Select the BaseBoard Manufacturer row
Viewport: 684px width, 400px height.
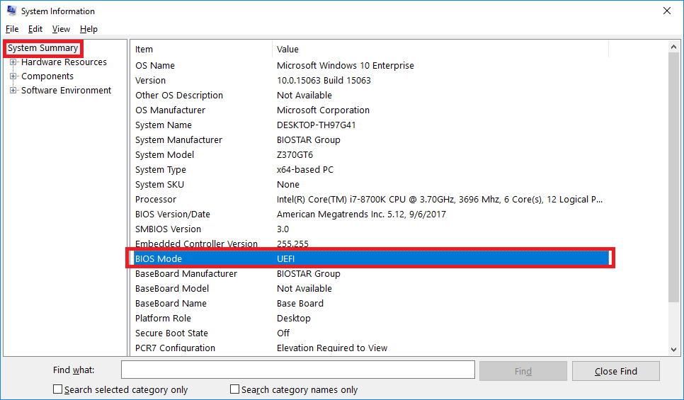[x=371, y=273]
